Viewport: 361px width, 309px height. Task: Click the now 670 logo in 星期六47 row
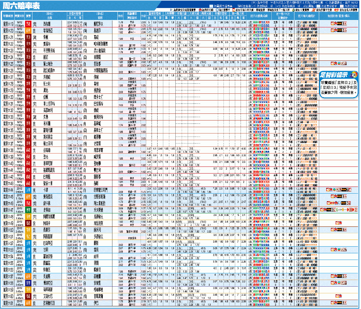click(331, 210)
